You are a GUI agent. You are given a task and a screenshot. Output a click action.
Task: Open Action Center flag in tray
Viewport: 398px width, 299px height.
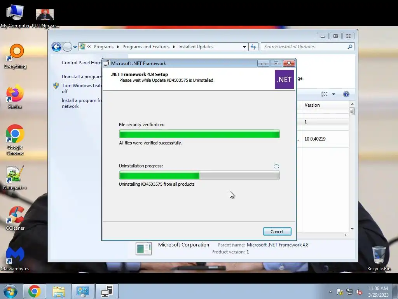pos(340,292)
